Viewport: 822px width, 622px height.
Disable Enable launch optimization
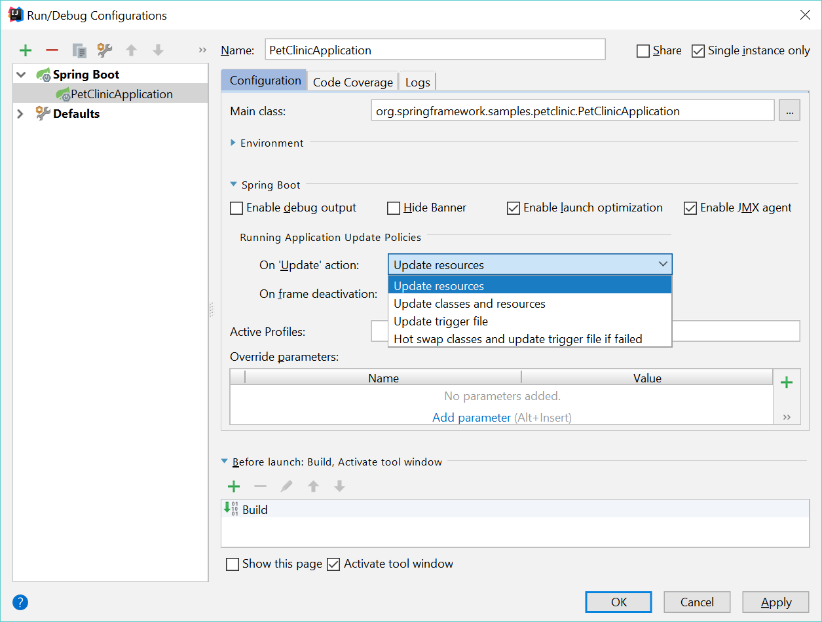point(514,208)
